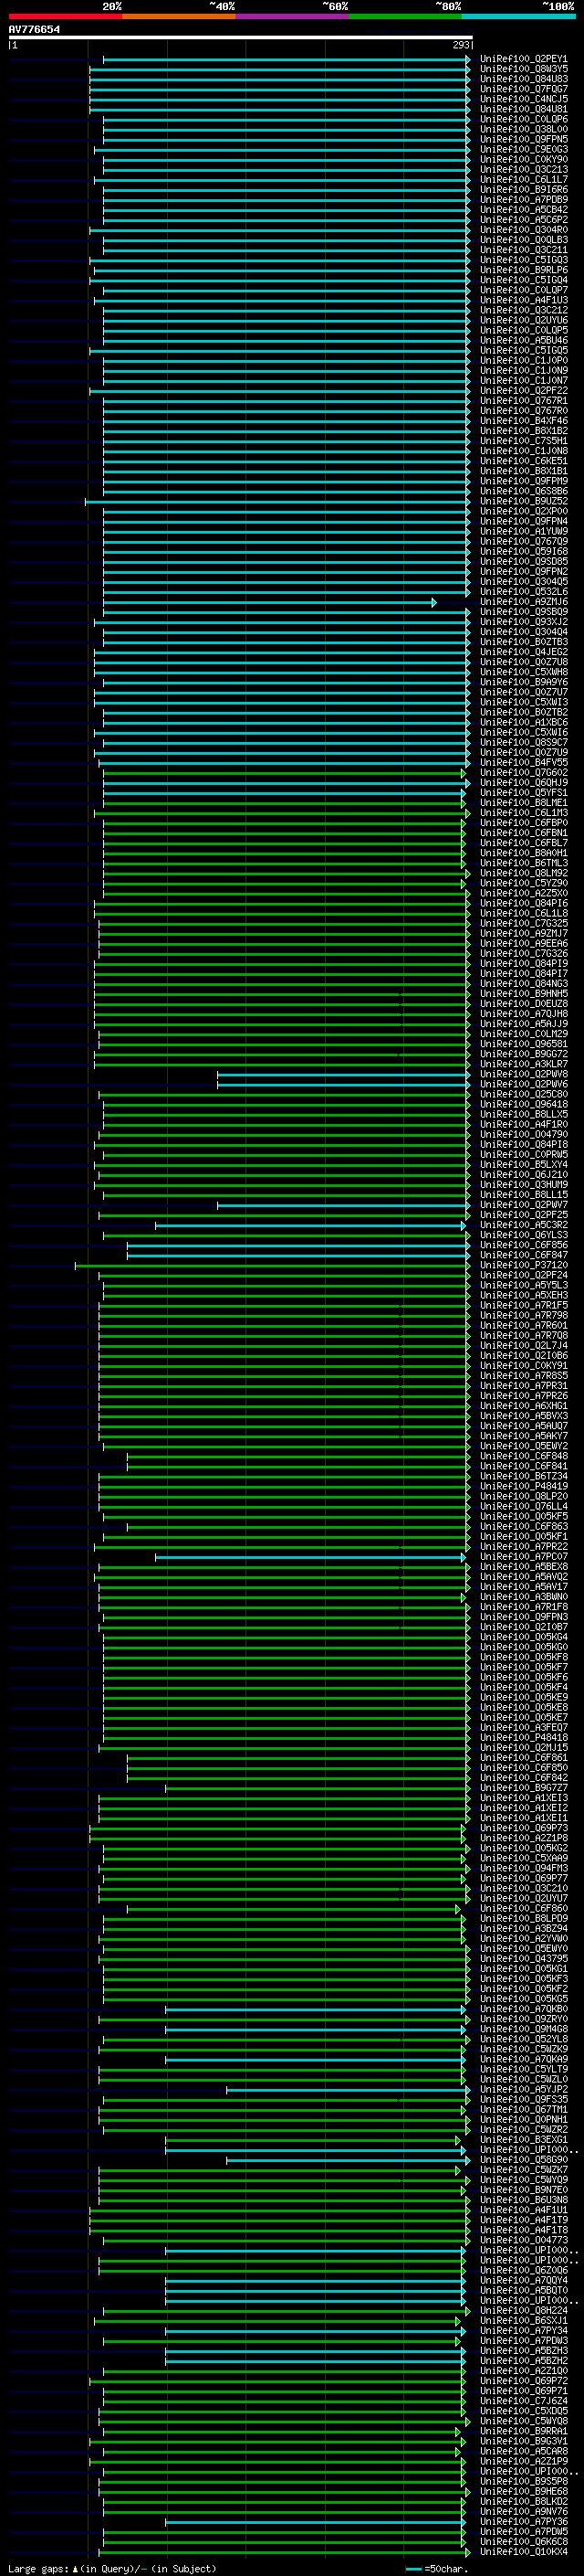The height and width of the screenshot is (2576, 584).
Task: Select label UniRef100_A3KLR7
Action: (x=523, y=1064)
